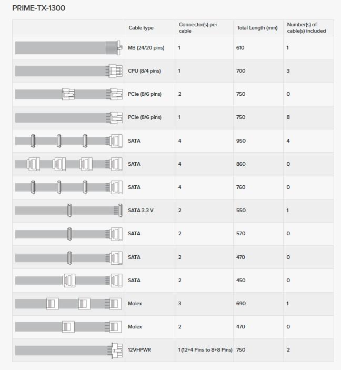Click the SATA 3.3 V cable image
Screen dimensions: 341x370
[x=68, y=211]
